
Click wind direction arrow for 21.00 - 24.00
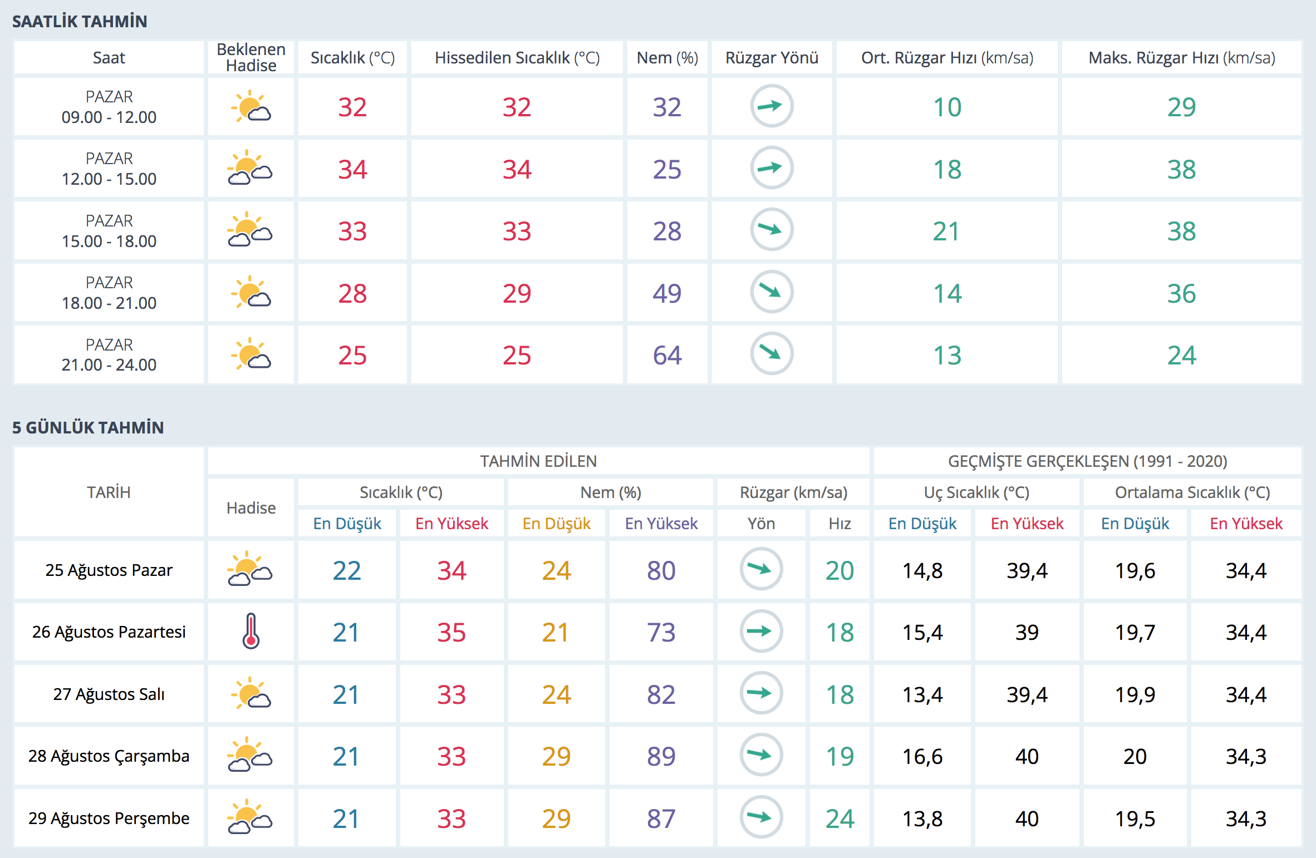click(x=772, y=354)
